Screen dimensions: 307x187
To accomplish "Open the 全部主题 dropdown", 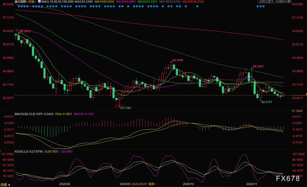I will (266, 1).
